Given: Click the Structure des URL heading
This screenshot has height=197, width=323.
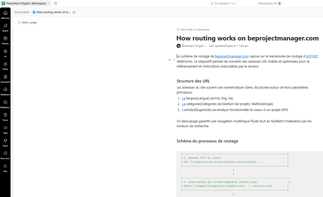Looking at the screenshot, I should pos(193,81).
